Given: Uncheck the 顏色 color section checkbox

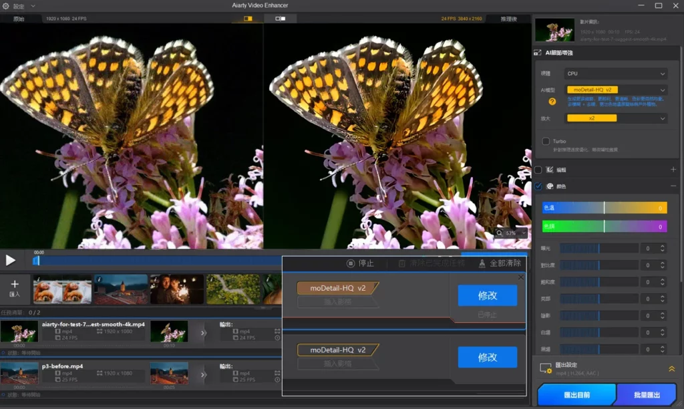Looking at the screenshot, I should pyautogui.click(x=538, y=186).
